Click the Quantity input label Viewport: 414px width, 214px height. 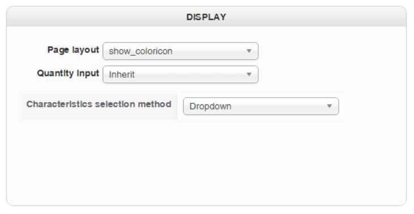(x=68, y=73)
